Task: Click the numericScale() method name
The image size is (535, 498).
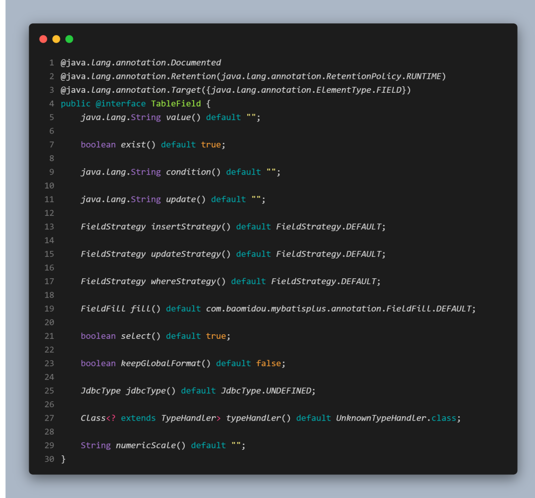Action: [x=151, y=445]
